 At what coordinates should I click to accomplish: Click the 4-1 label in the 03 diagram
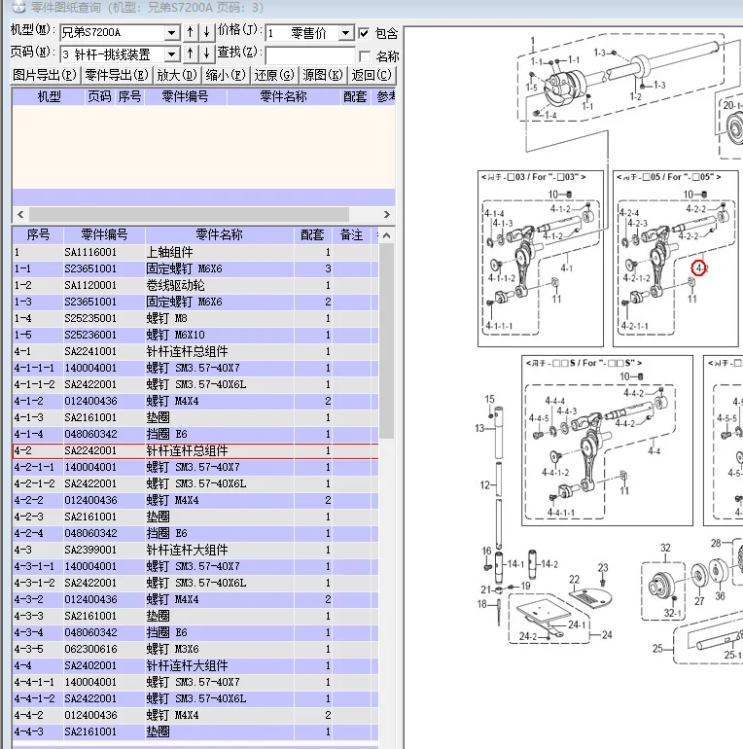567,268
